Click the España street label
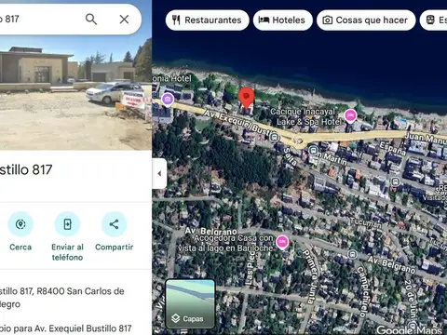The height and width of the screenshot is (335, 447). (x=393, y=149)
